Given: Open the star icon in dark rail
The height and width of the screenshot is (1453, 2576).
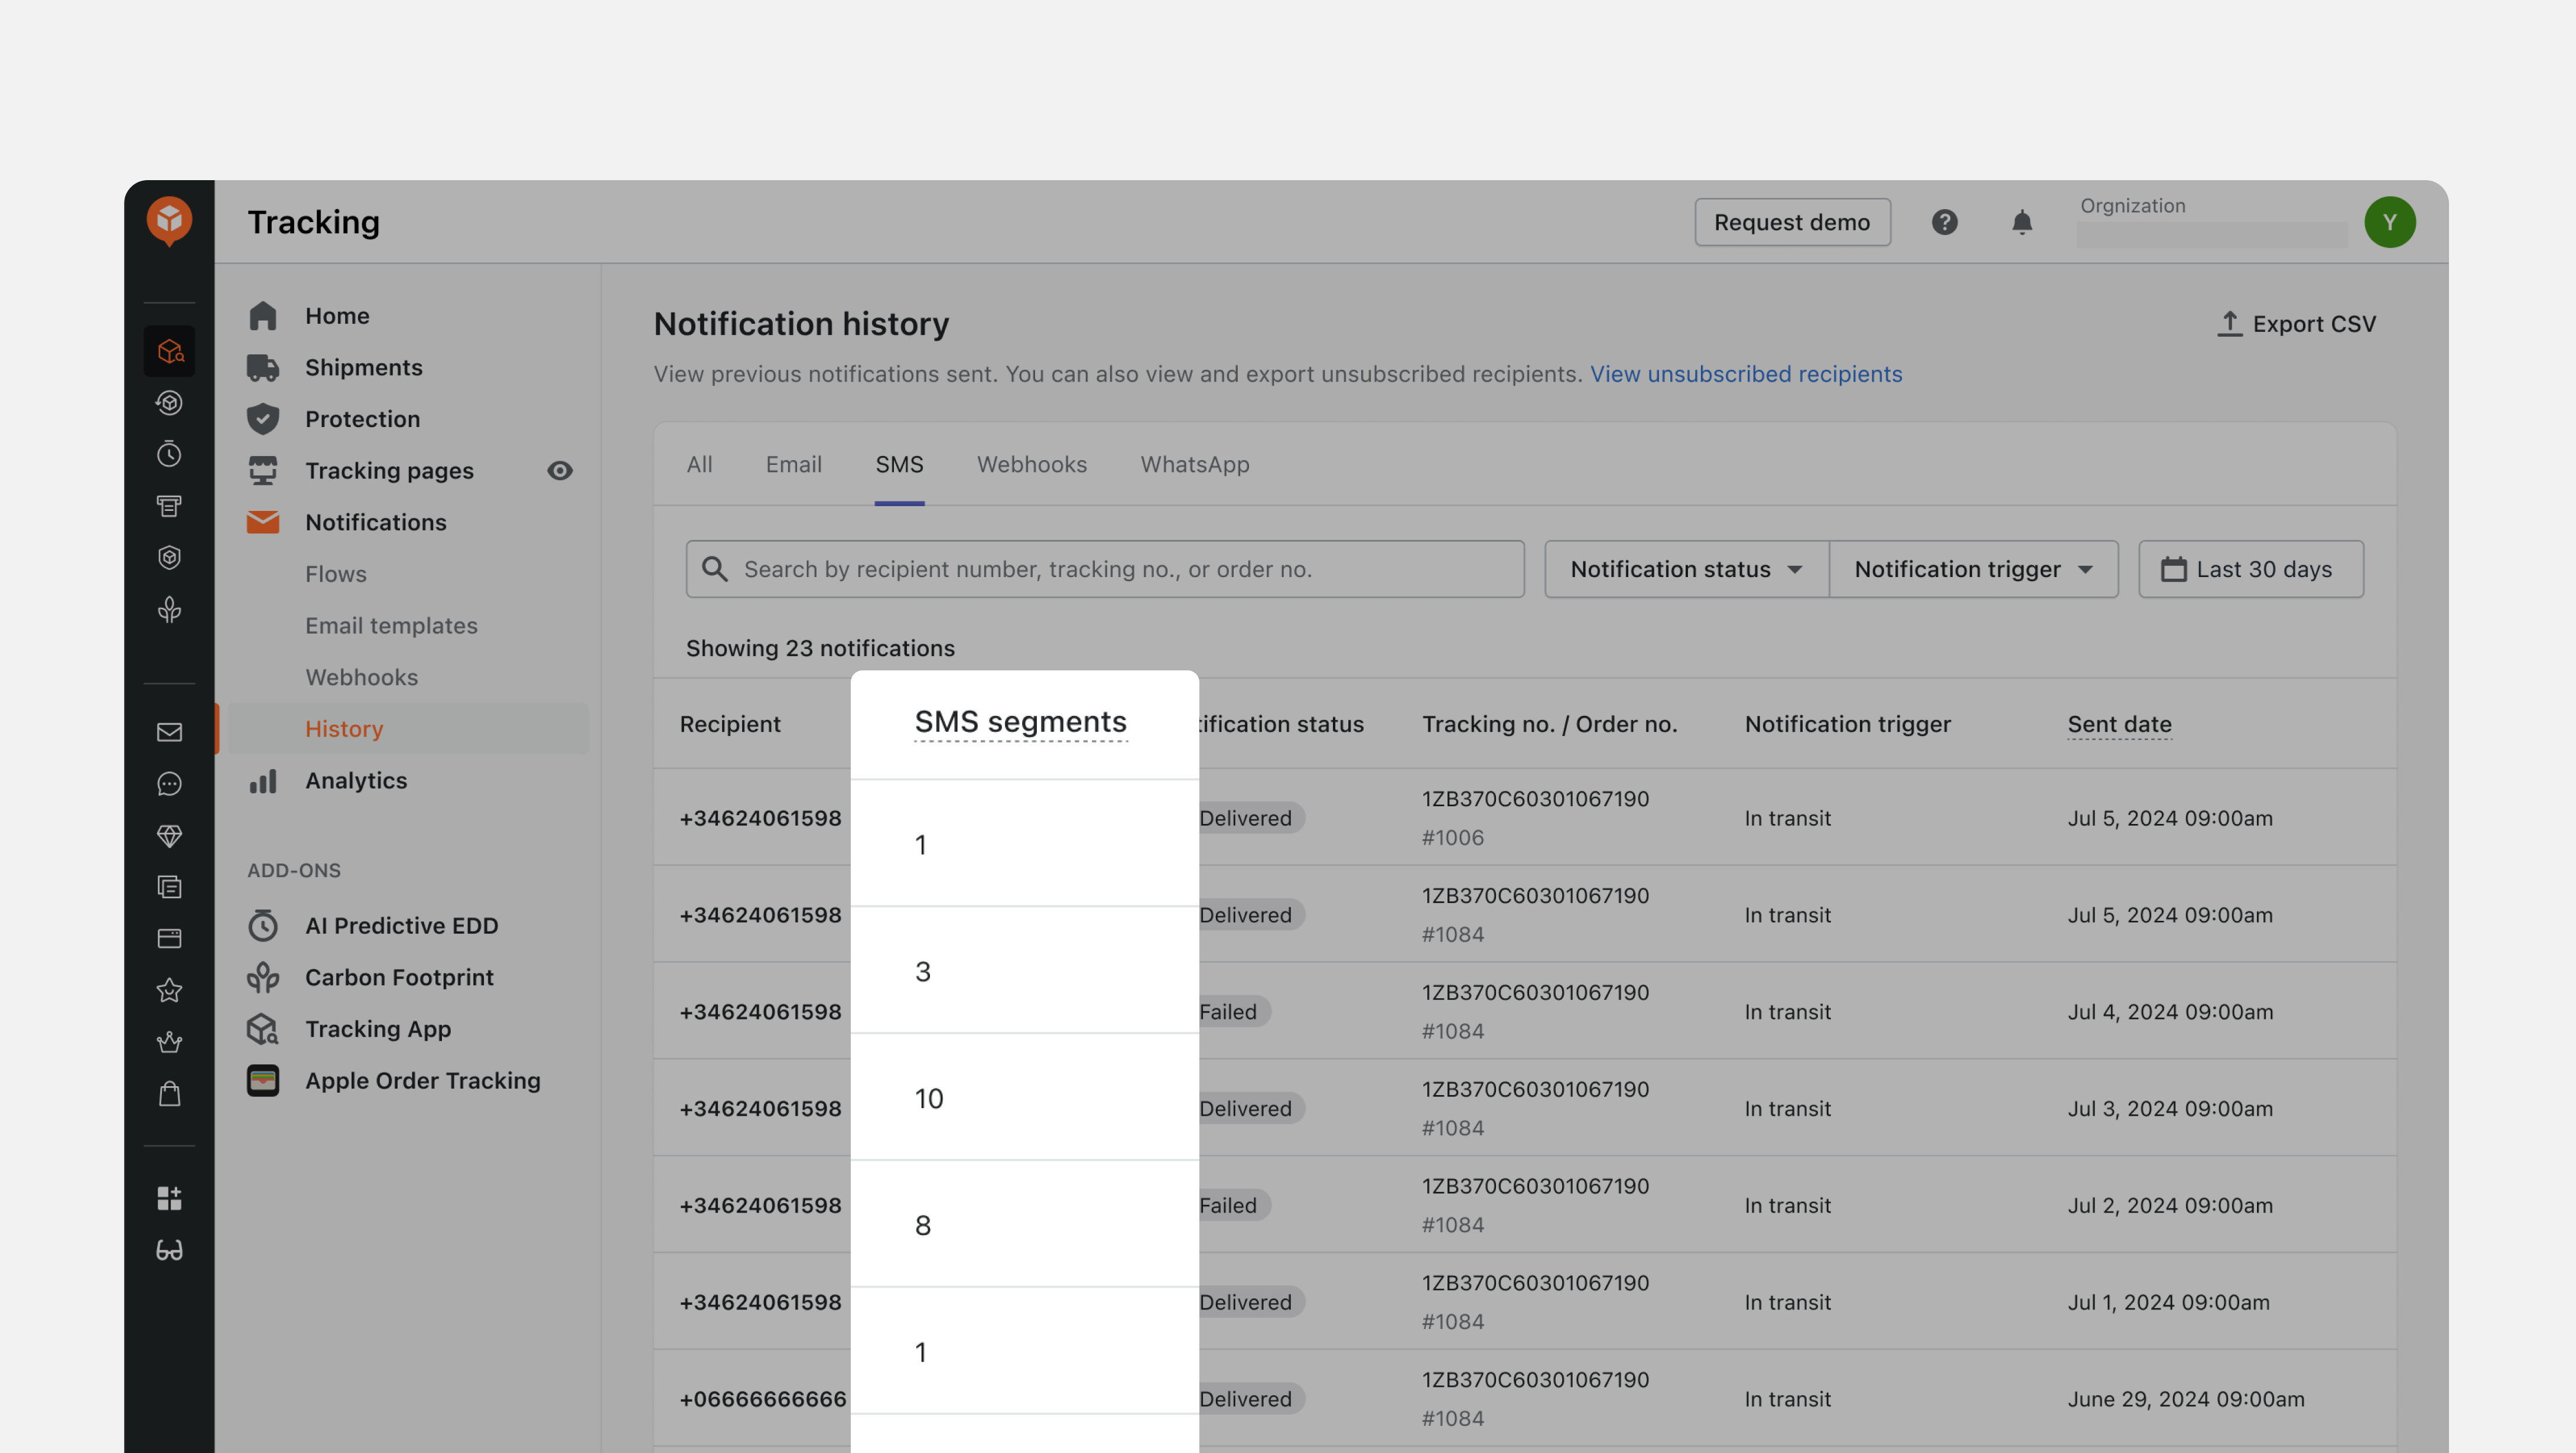Looking at the screenshot, I should tap(169, 990).
